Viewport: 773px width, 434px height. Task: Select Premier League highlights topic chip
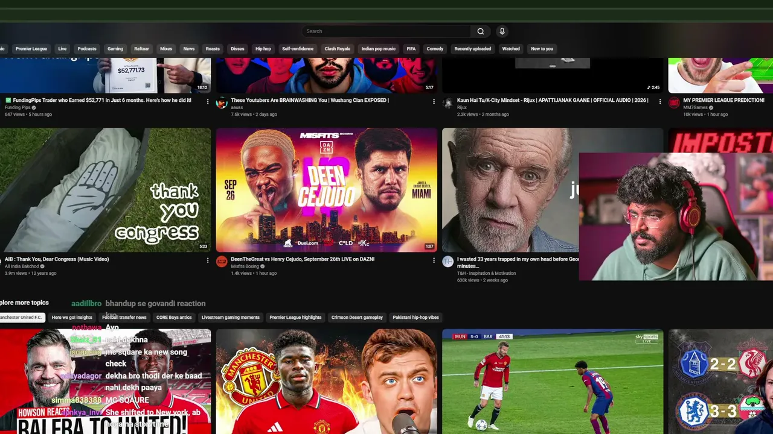tap(295, 318)
